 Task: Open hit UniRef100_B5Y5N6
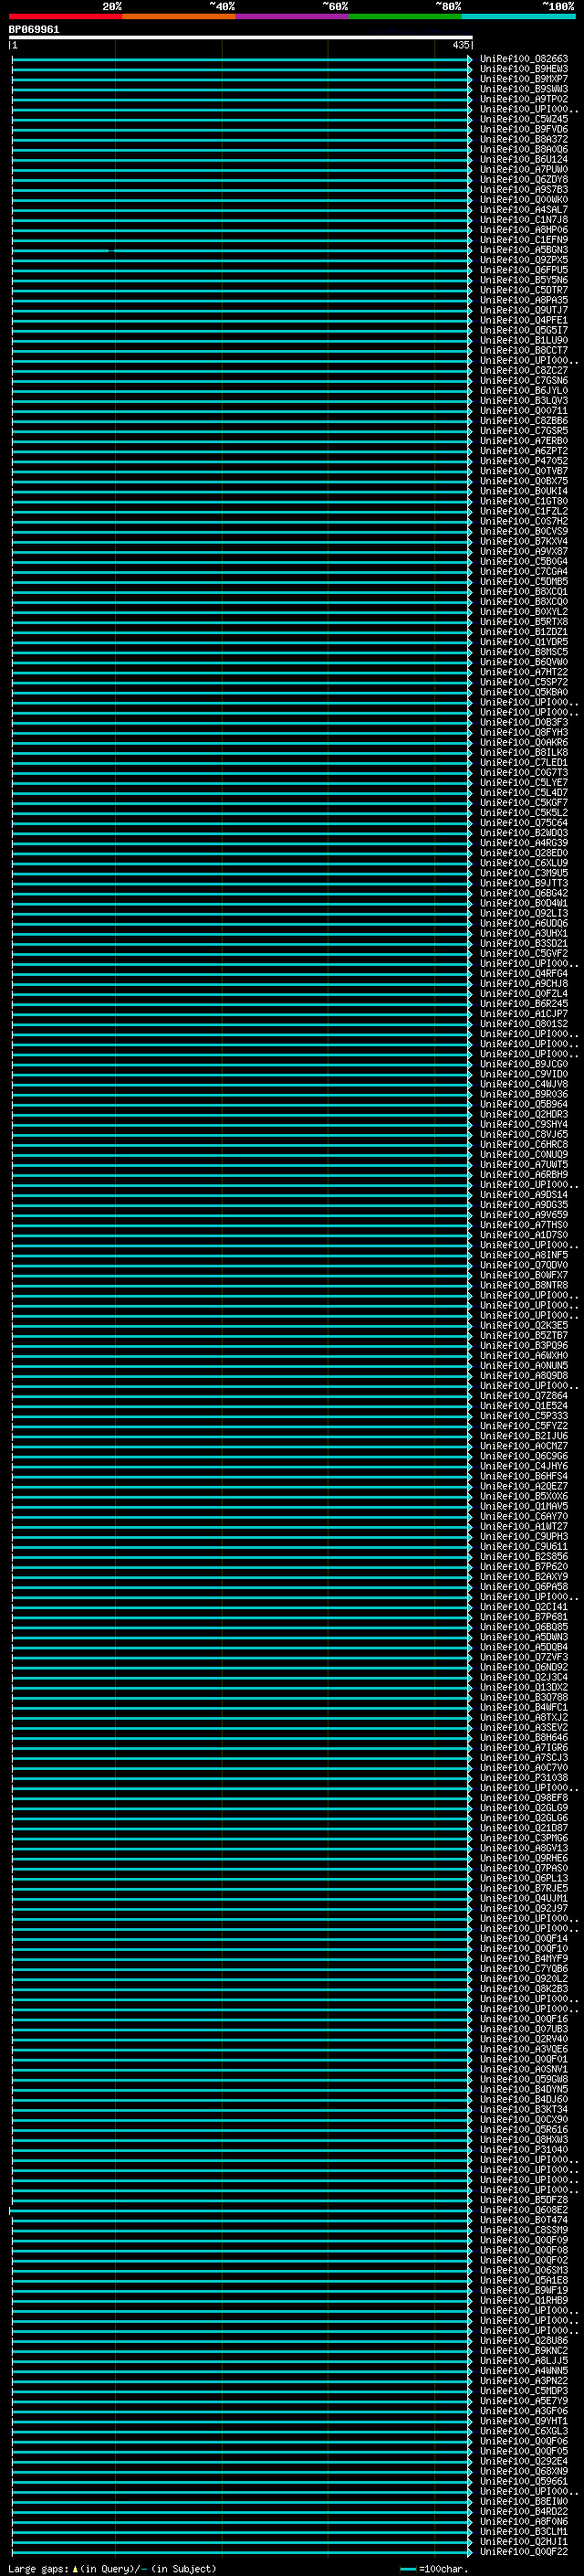[523, 280]
